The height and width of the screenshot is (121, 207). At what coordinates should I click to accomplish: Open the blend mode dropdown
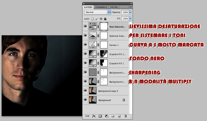tap(97, 12)
